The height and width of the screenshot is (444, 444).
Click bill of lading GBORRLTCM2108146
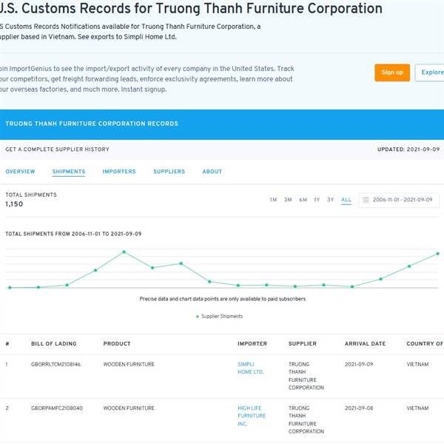[55, 364]
